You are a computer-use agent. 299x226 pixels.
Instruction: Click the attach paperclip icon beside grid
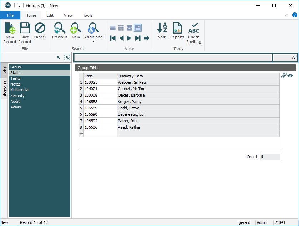click(x=284, y=76)
